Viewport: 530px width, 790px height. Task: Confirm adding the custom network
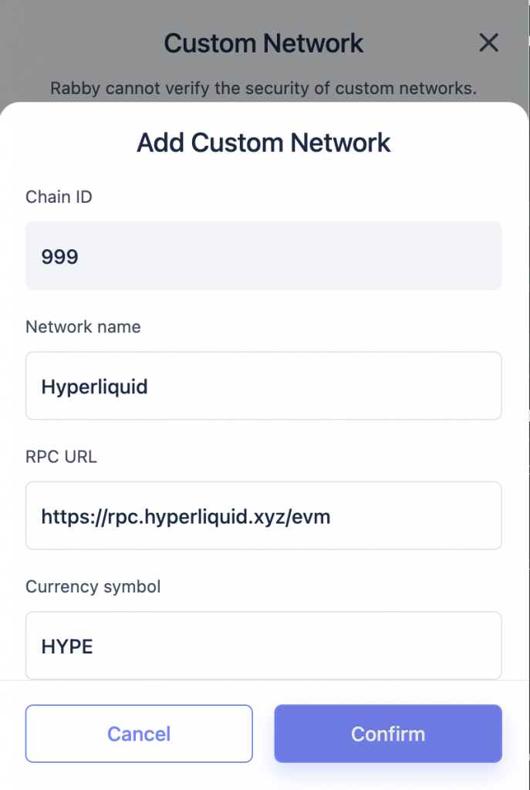tap(388, 733)
